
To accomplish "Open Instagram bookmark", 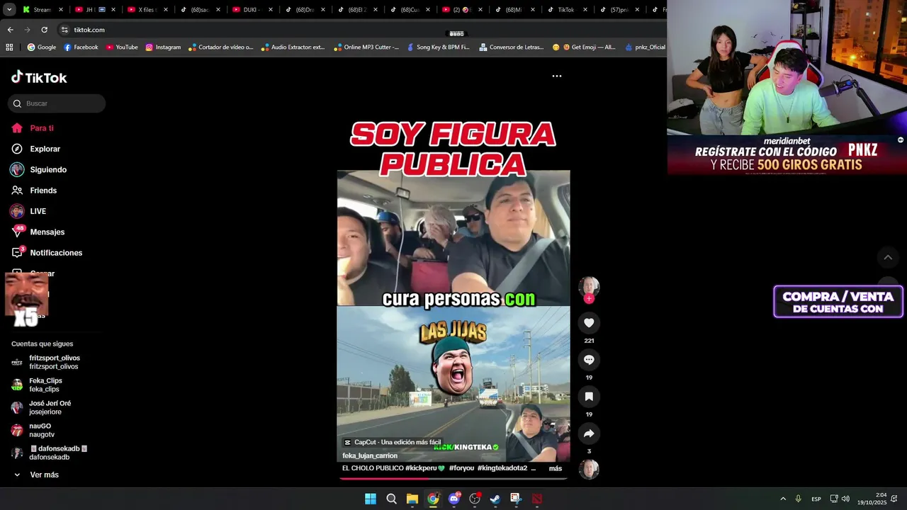I will pos(163,47).
